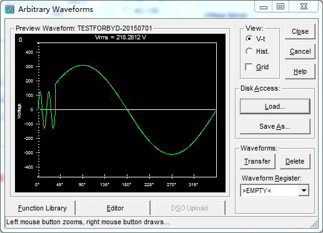Screen dimensions: 323x233
Task: Open the >EMPTY< register combo box
Action: point(275,191)
